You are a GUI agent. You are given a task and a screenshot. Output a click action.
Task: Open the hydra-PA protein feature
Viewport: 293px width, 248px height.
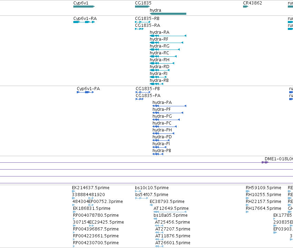pyautogui.click(x=169, y=106)
